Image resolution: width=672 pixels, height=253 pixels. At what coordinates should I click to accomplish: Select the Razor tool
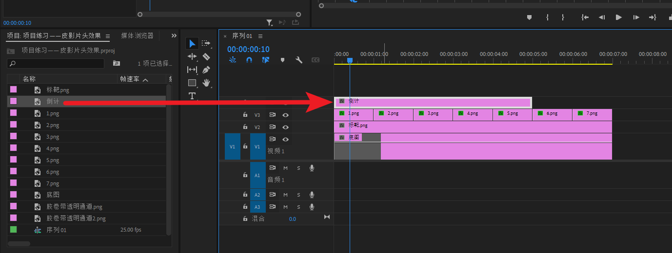pos(206,56)
